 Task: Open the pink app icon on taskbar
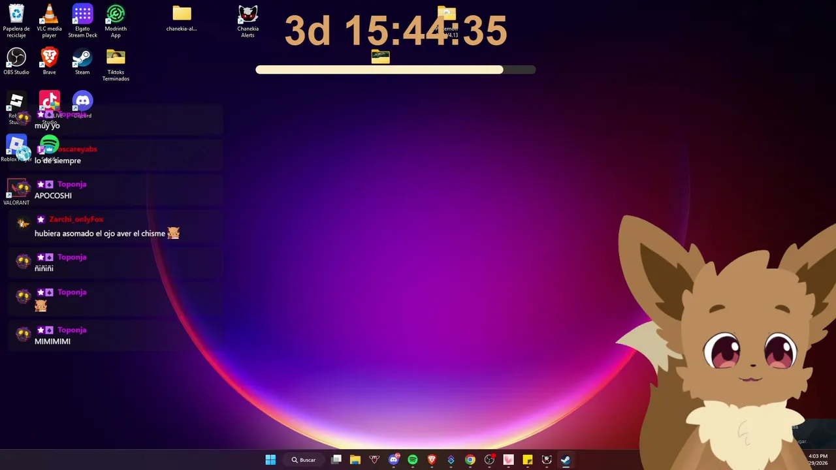(x=508, y=460)
